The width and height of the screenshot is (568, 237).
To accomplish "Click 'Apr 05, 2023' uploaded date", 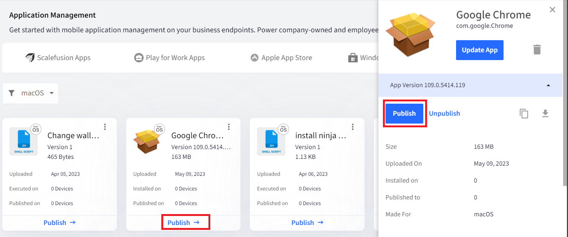I will (66, 174).
